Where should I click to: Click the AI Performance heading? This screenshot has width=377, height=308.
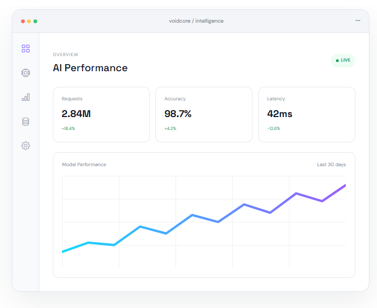90,68
